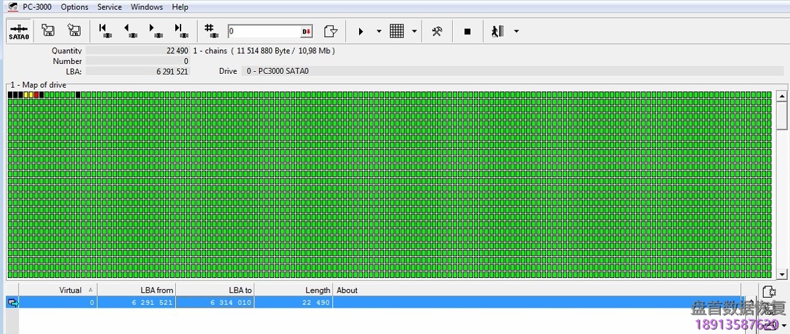Sort by the Virtual column header
Screen dimensions: 790x334
58,290
